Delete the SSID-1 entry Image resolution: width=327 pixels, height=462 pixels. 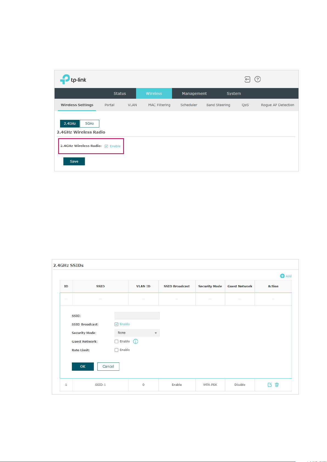pos(277,385)
